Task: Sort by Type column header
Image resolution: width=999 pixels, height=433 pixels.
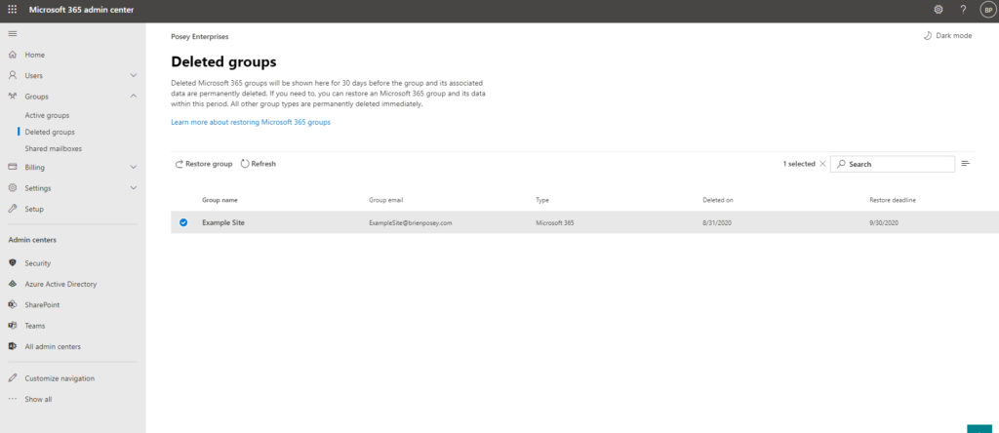Action: 542,200
